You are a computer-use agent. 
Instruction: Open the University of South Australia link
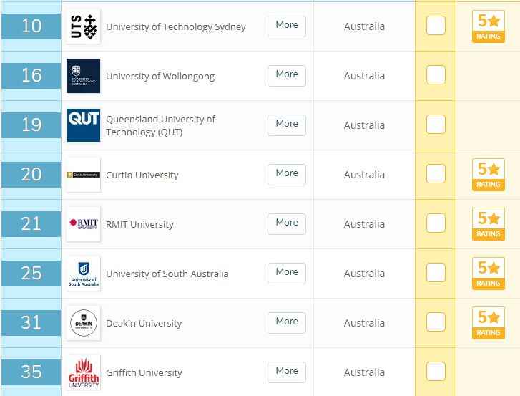tap(167, 274)
